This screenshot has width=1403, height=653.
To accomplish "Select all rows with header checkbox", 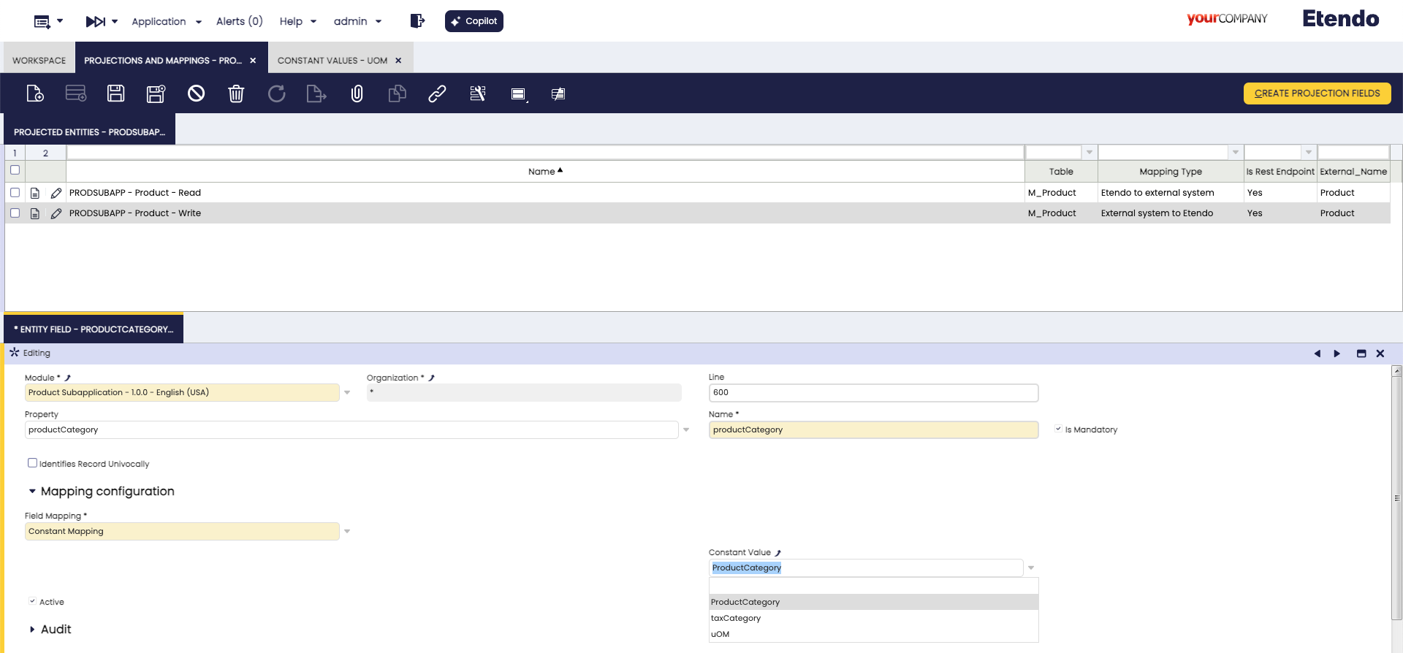I will (15, 170).
